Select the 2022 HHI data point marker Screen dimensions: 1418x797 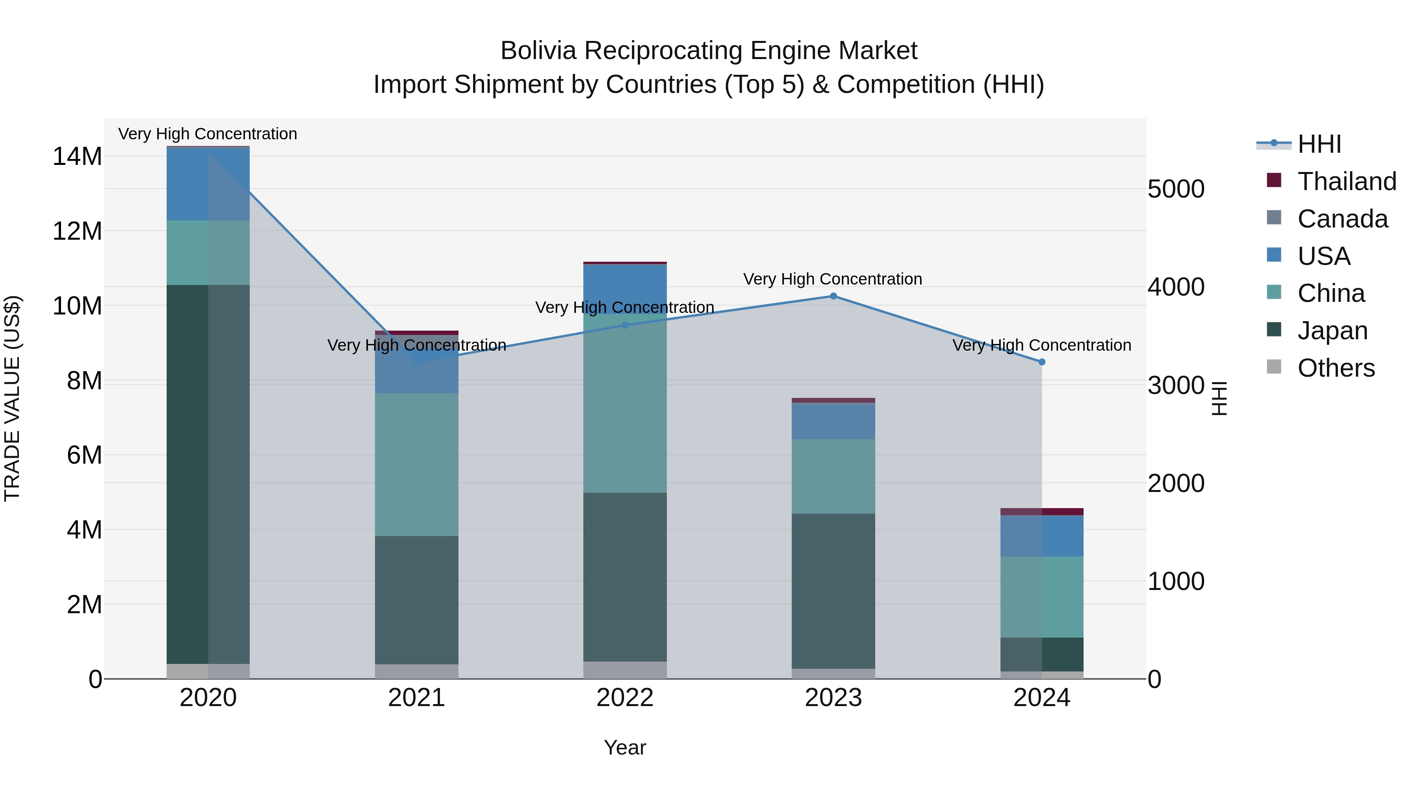coord(625,325)
